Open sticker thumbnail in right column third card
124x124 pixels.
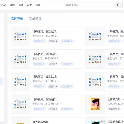pos(95,82)
